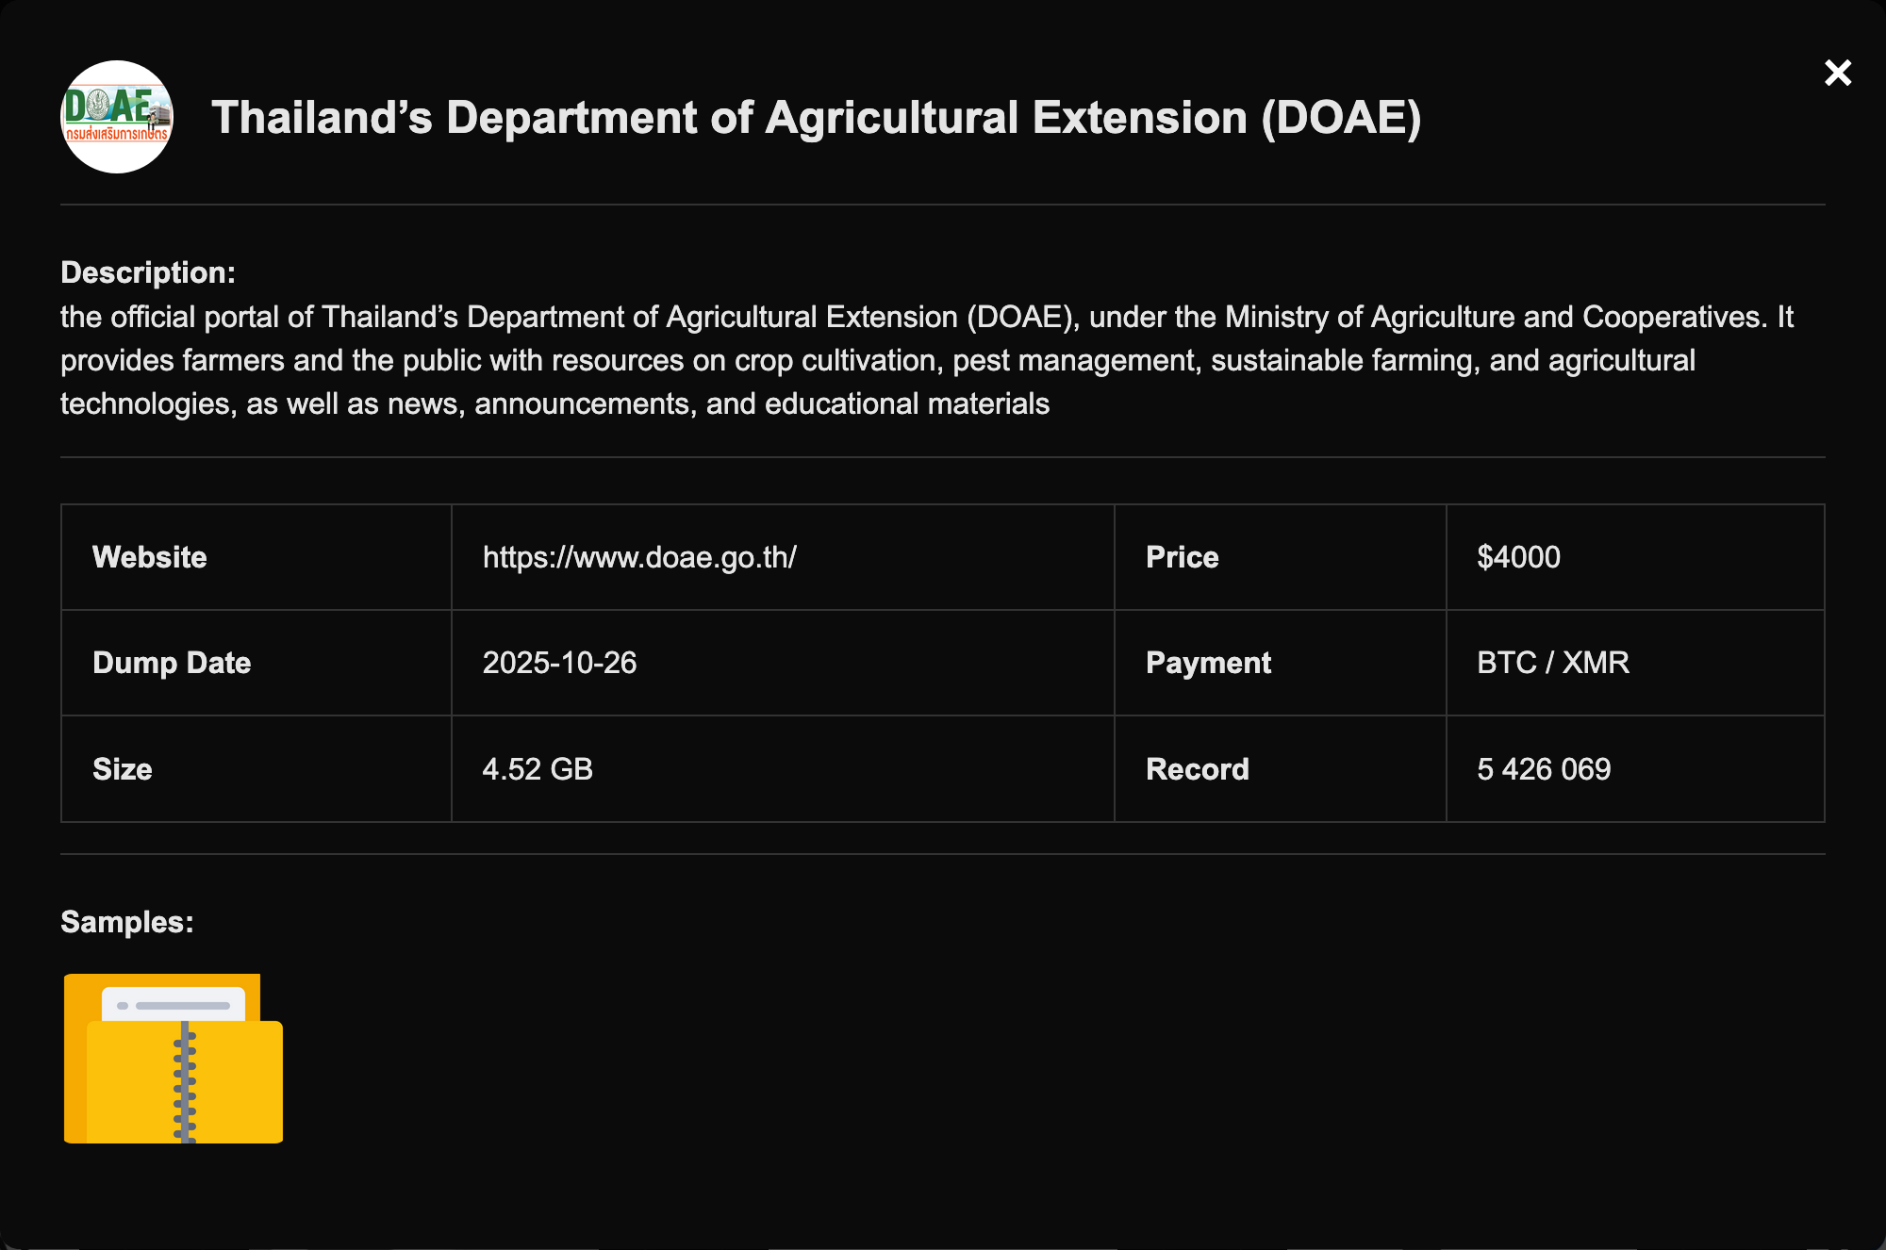This screenshot has width=1886, height=1250.
Task: Click the divider line under the title
Action: pos(943,205)
